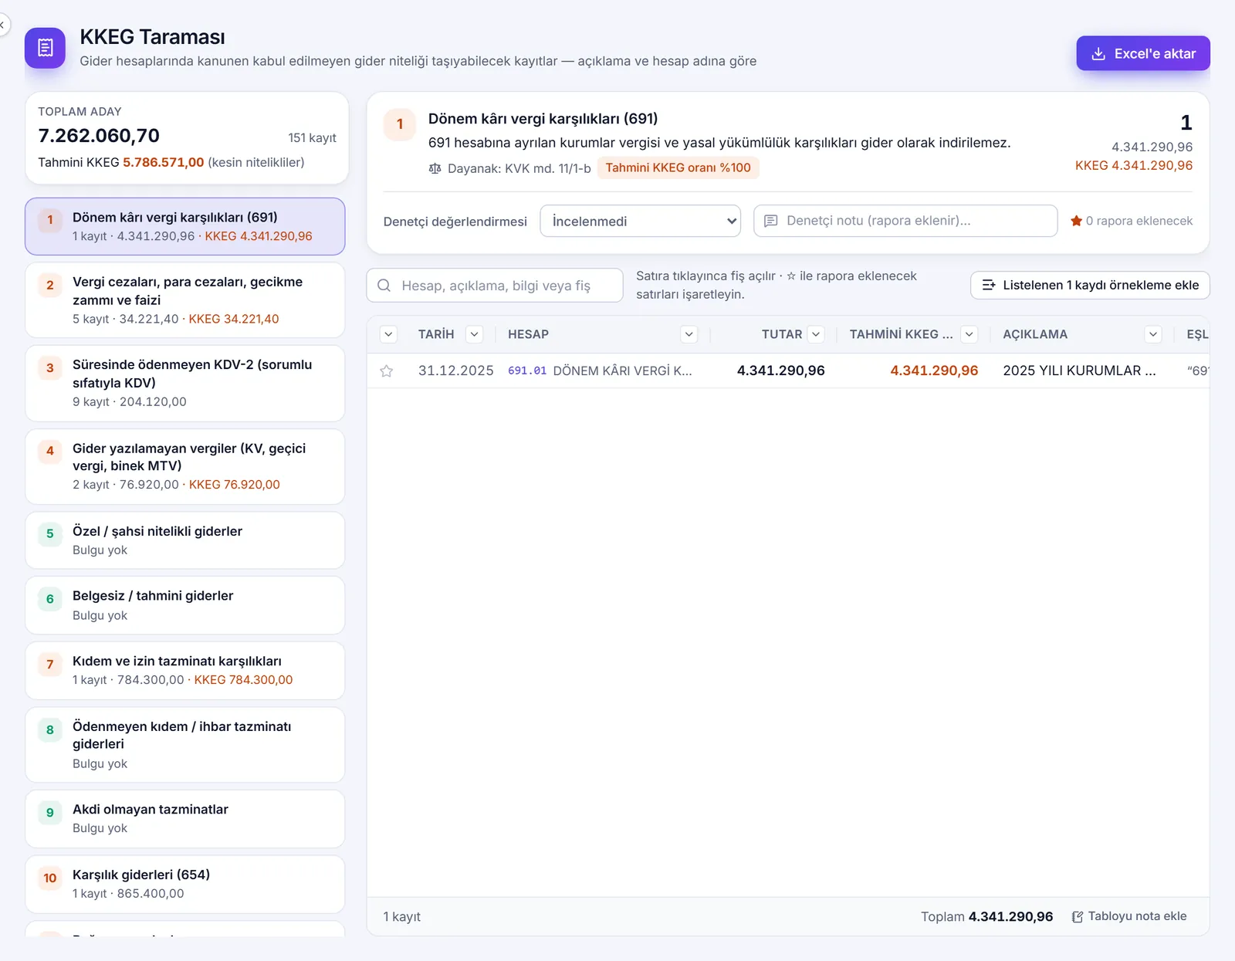Click the magnifier icon in the search box

384,286
